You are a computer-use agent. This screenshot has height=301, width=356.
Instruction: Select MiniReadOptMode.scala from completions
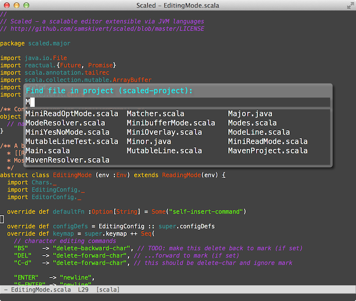[x=72, y=114]
